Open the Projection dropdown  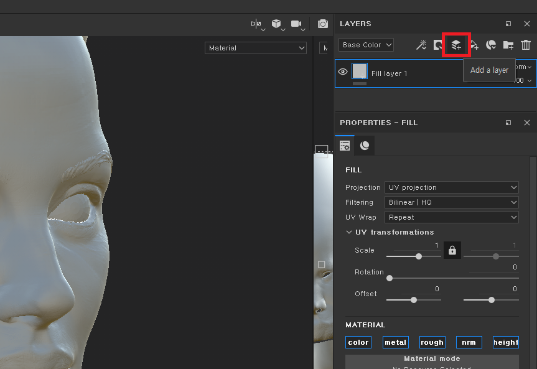click(x=452, y=187)
